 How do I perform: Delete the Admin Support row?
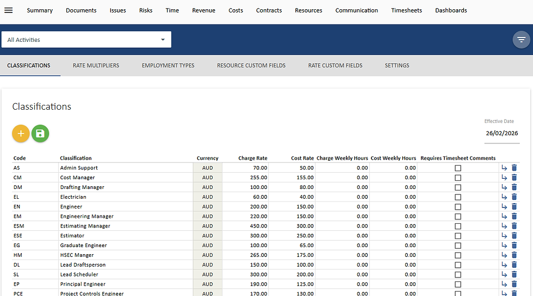click(514, 168)
